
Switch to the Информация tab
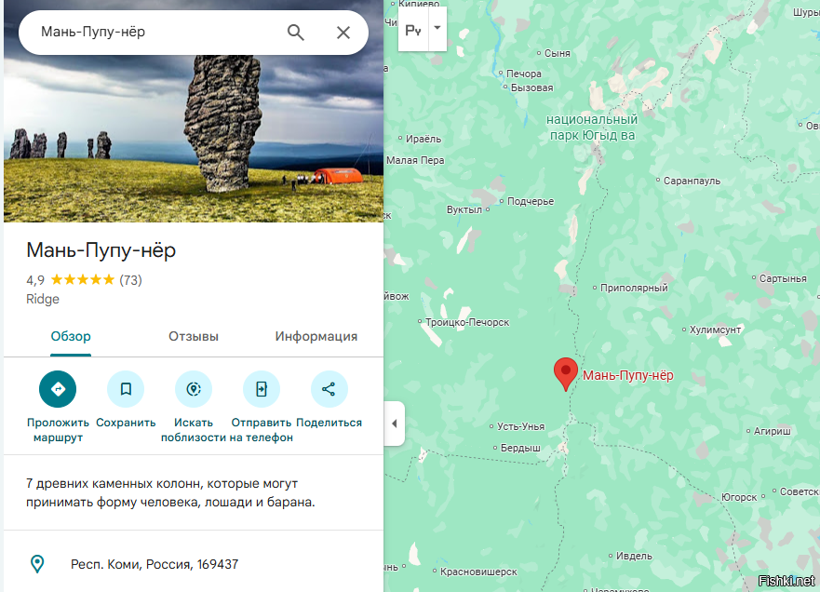[x=316, y=336]
